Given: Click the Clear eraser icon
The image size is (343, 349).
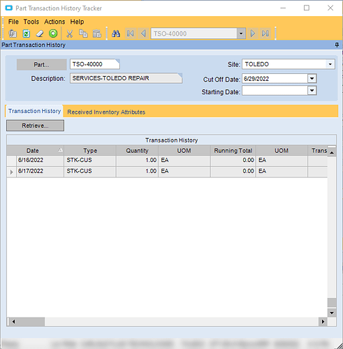Looking at the screenshot, I should click(x=40, y=34).
